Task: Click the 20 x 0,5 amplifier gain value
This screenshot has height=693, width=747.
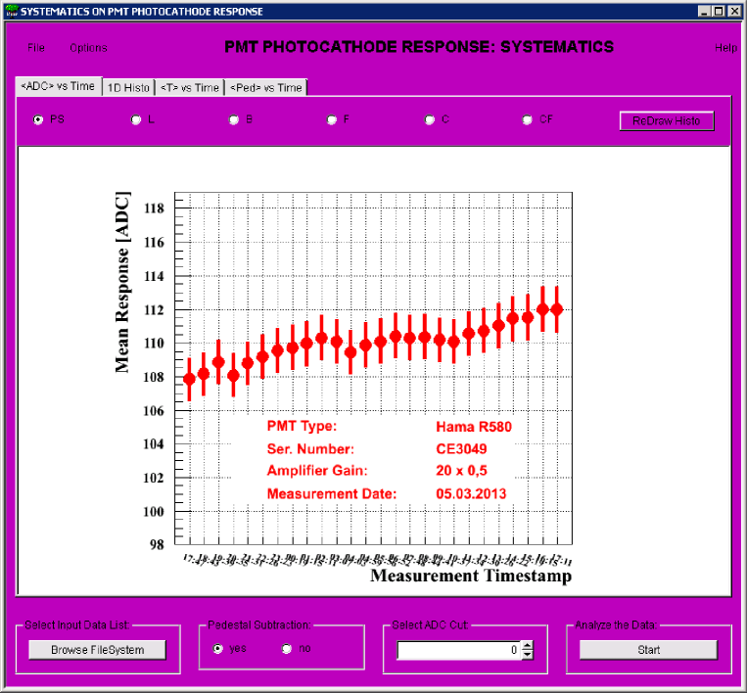Action: coord(461,471)
